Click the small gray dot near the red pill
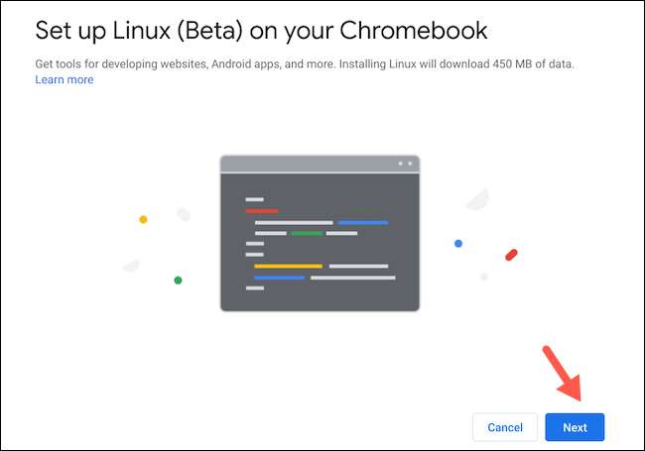This screenshot has height=451, width=645. point(484,276)
